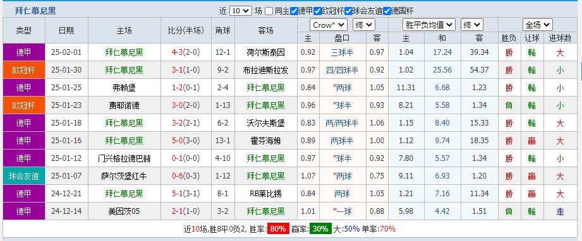Open the 2-1(1-0) score link

(x=186, y=211)
